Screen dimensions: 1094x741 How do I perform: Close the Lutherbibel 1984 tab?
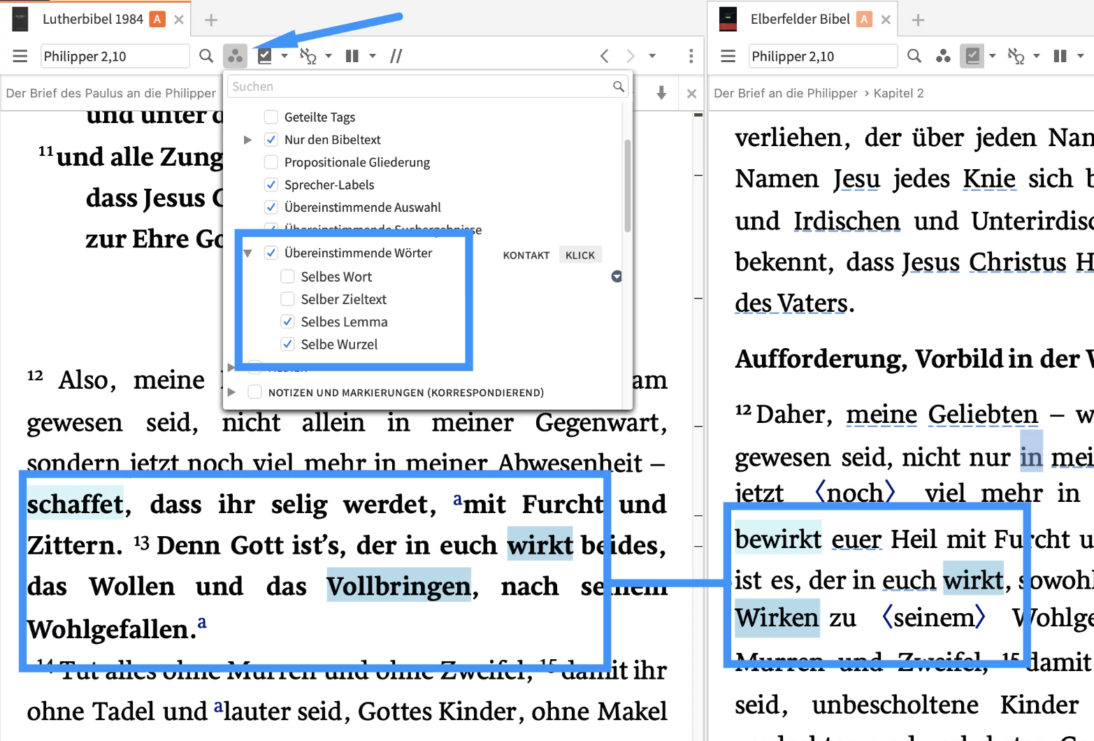(179, 20)
